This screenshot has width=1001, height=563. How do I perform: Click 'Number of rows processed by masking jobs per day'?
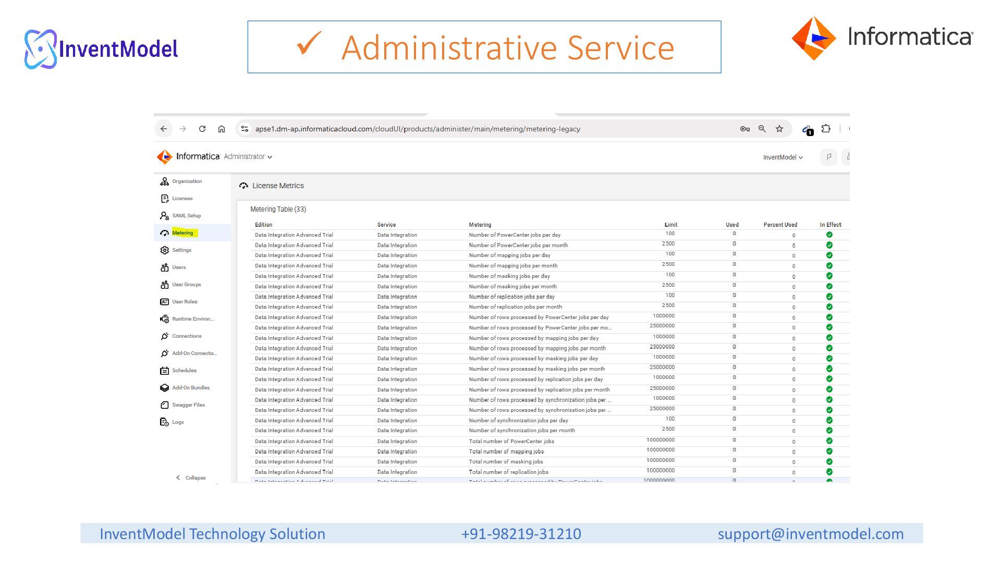(x=533, y=359)
